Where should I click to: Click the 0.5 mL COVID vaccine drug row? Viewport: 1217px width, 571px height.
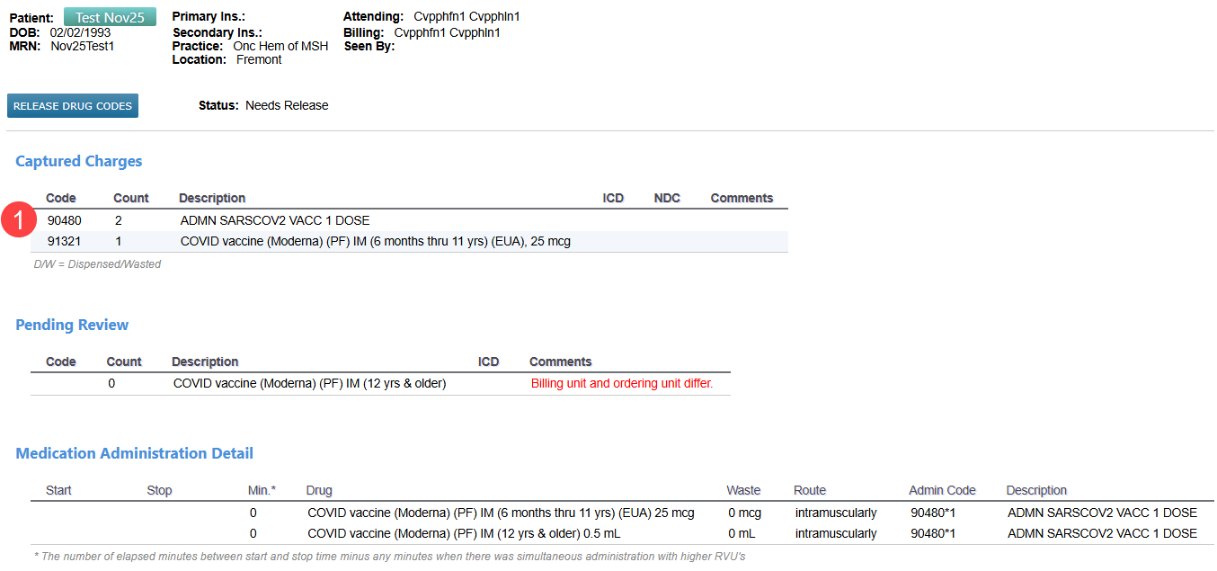[x=464, y=534]
